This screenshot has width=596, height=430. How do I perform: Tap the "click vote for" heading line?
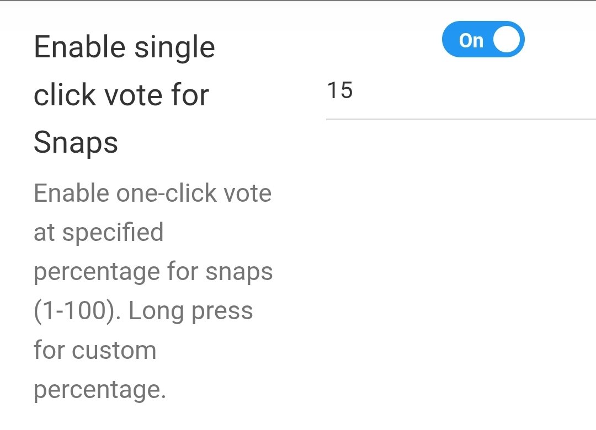click(x=121, y=95)
